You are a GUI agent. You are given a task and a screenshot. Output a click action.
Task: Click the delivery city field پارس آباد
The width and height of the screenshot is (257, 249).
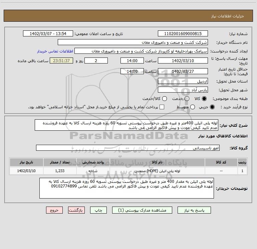pos(183,90)
